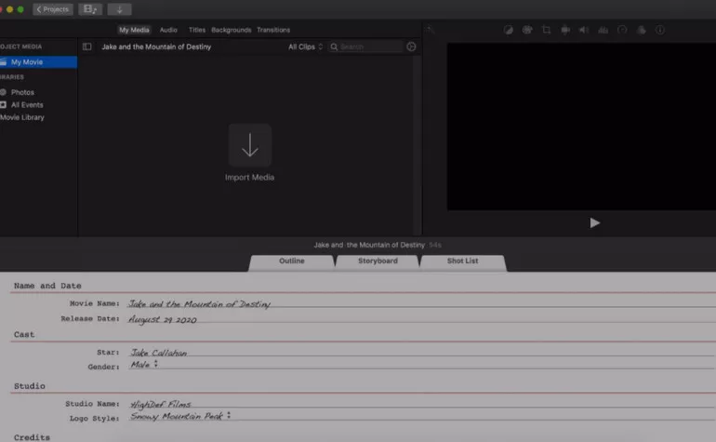
Task: Select Movie Library
Action: coord(22,117)
